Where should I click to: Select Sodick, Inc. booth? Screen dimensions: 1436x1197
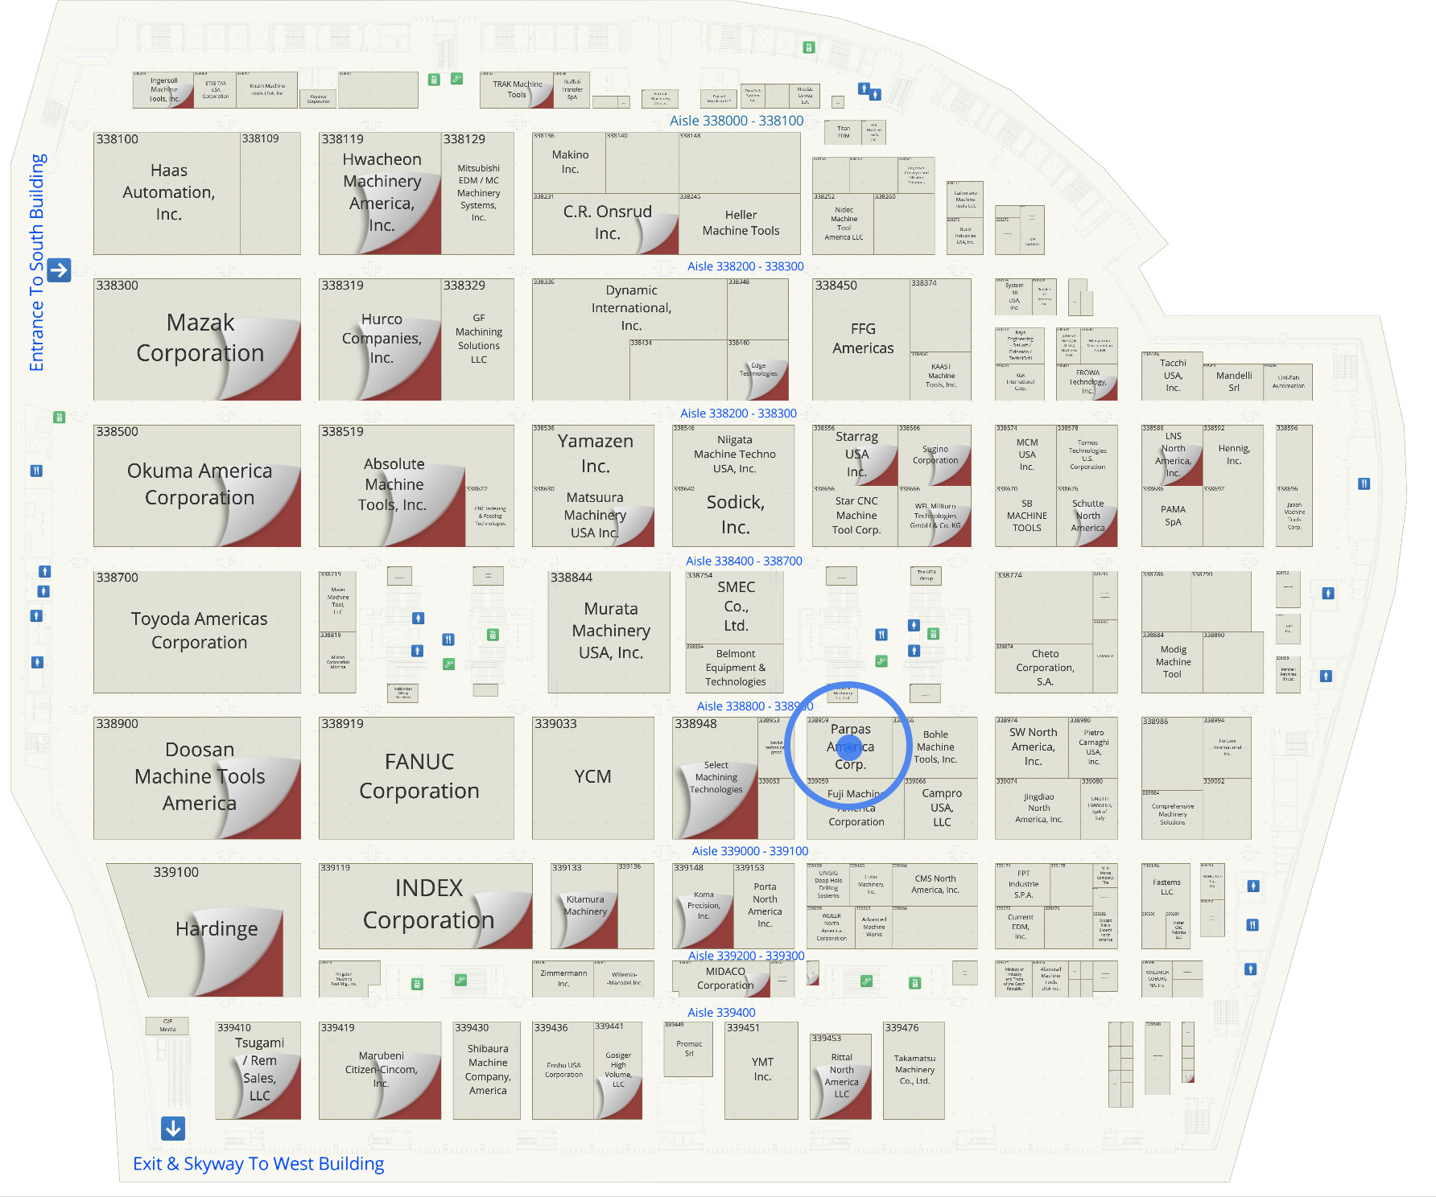tap(733, 516)
